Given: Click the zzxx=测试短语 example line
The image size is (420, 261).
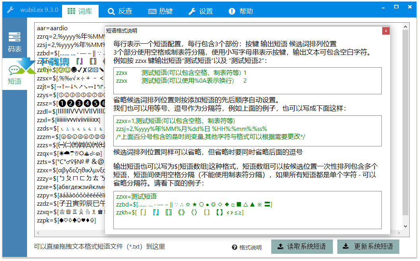Looking at the screenshot, I should [x=136, y=197].
